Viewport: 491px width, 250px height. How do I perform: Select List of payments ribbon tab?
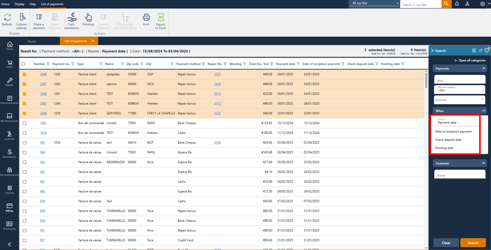click(x=52, y=4)
